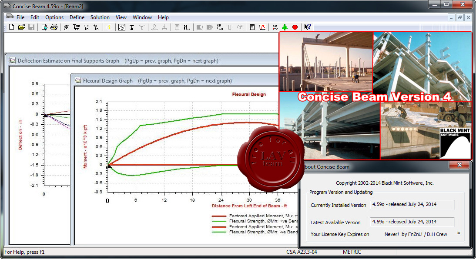
Task: Close the About Concise Beam dialog
Action: coord(459,165)
